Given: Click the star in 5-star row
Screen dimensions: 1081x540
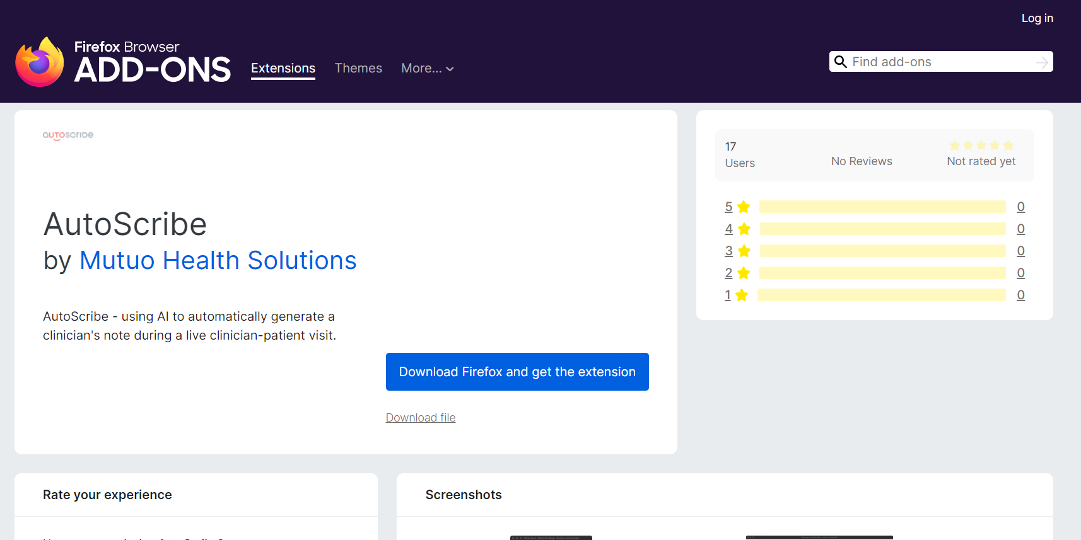Looking at the screenshot, I should [x=744, y=207].
